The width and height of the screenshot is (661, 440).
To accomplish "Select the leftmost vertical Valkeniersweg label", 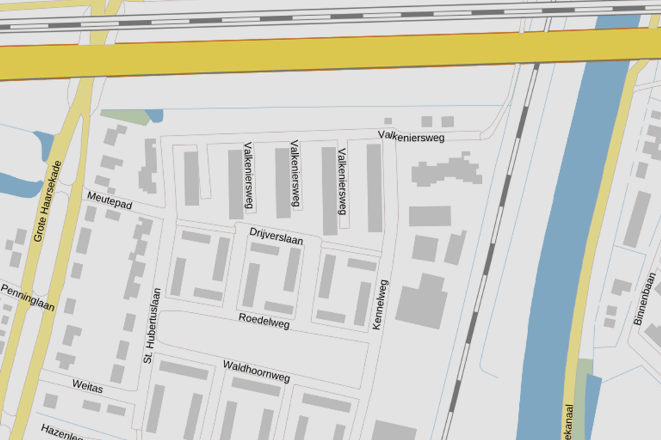I will [249, 175].
